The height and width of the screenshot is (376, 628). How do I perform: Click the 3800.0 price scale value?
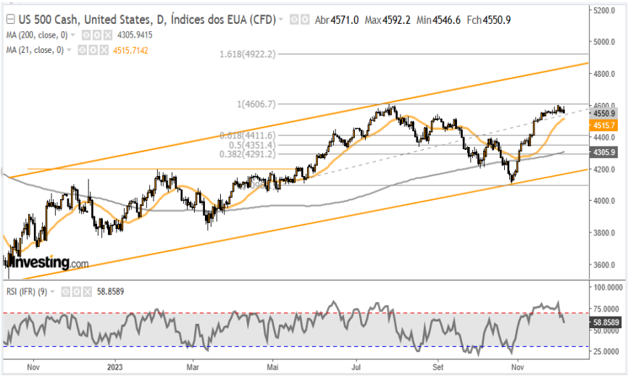(x=604, y=233)
